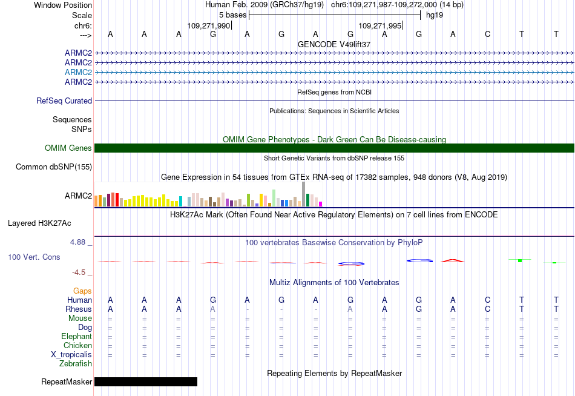Click the OMIM Genes track label
Image resolution: width=575 pixels, height=396 pixels.
click(68, 148)
